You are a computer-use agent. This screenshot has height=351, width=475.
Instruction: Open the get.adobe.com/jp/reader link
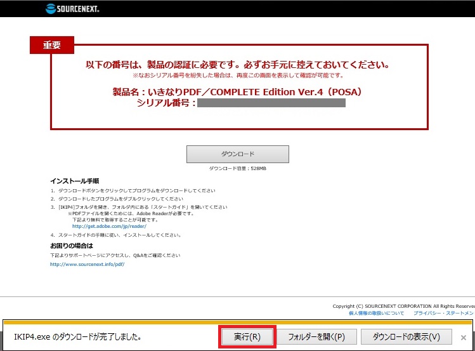[x=109, y=226]
